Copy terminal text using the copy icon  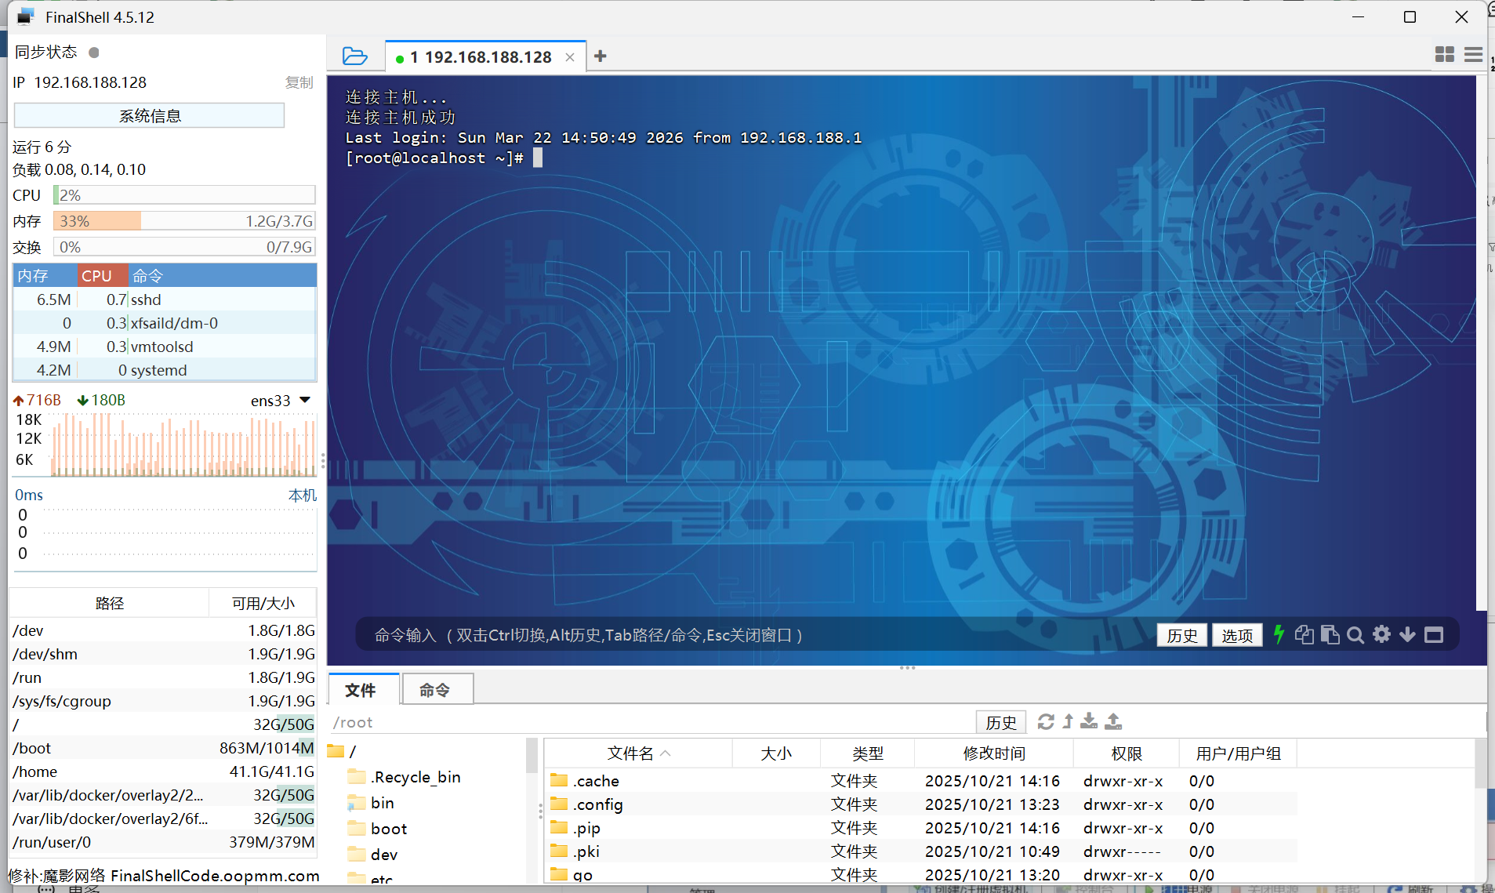[x=1304, y=634]
